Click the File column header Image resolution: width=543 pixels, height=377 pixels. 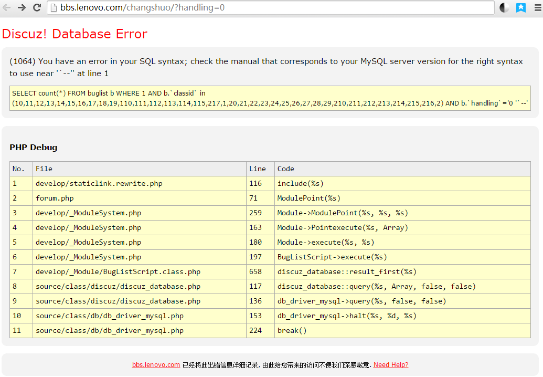(x=140, y=169)
